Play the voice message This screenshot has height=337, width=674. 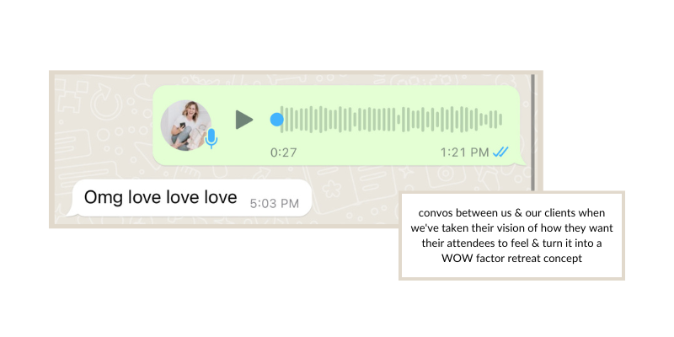pos(243,120)
